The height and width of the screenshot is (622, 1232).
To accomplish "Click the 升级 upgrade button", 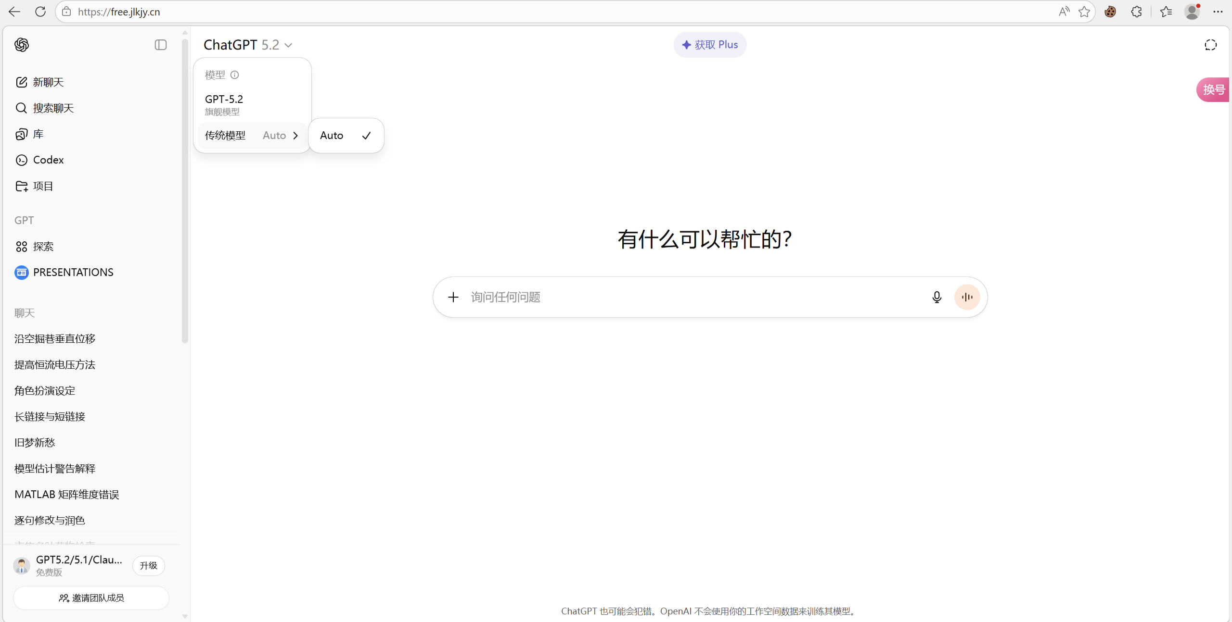I will pos(148,565).
